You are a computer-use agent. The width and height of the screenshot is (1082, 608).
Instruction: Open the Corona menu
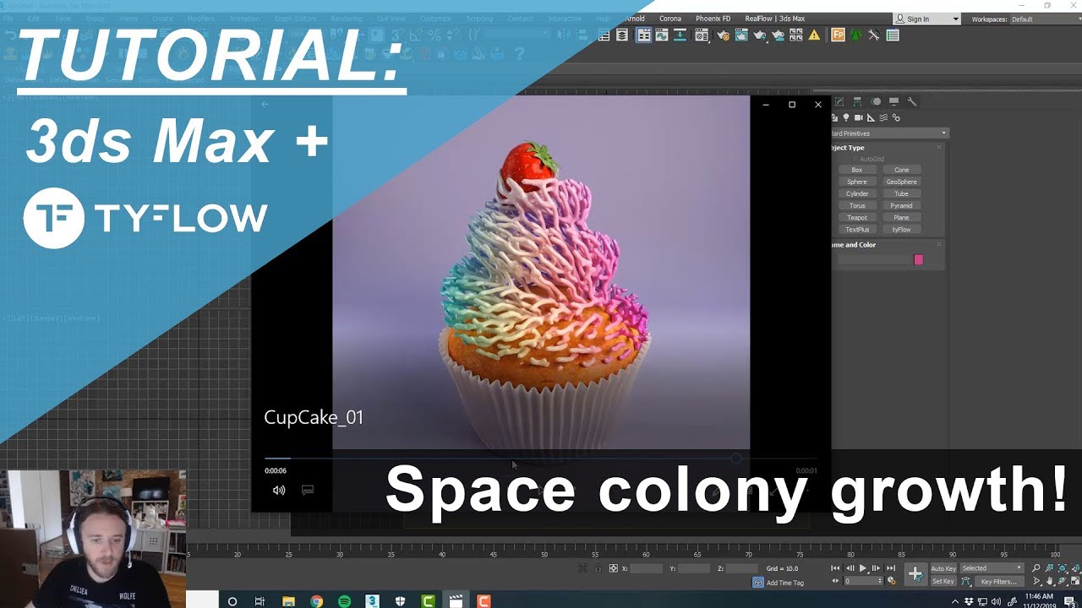click(x=670, y=19)
